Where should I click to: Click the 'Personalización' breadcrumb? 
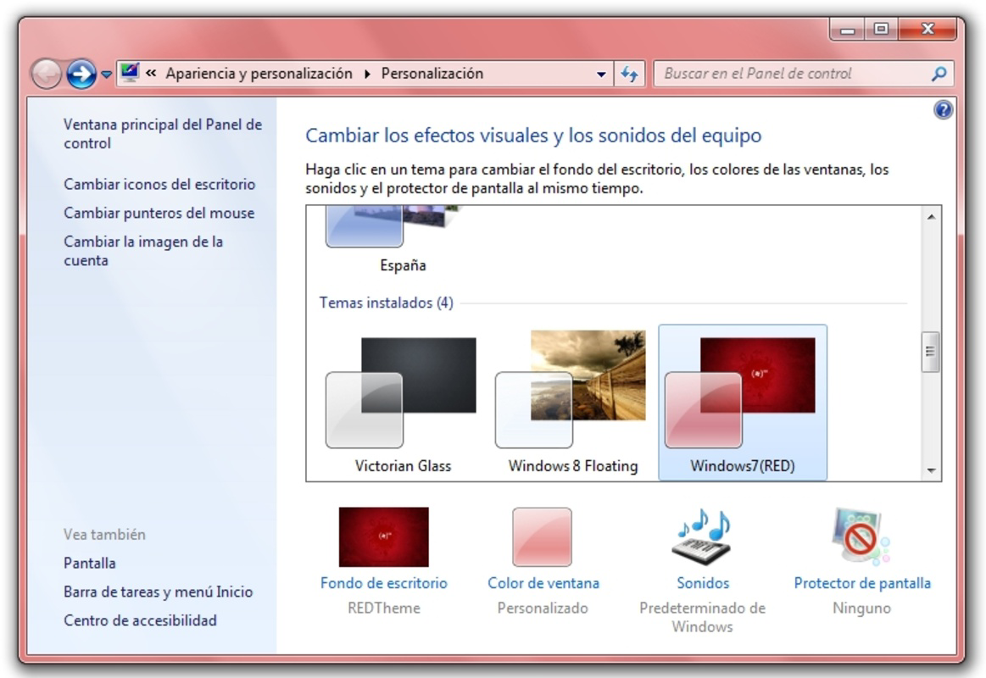tap(432, 74)
